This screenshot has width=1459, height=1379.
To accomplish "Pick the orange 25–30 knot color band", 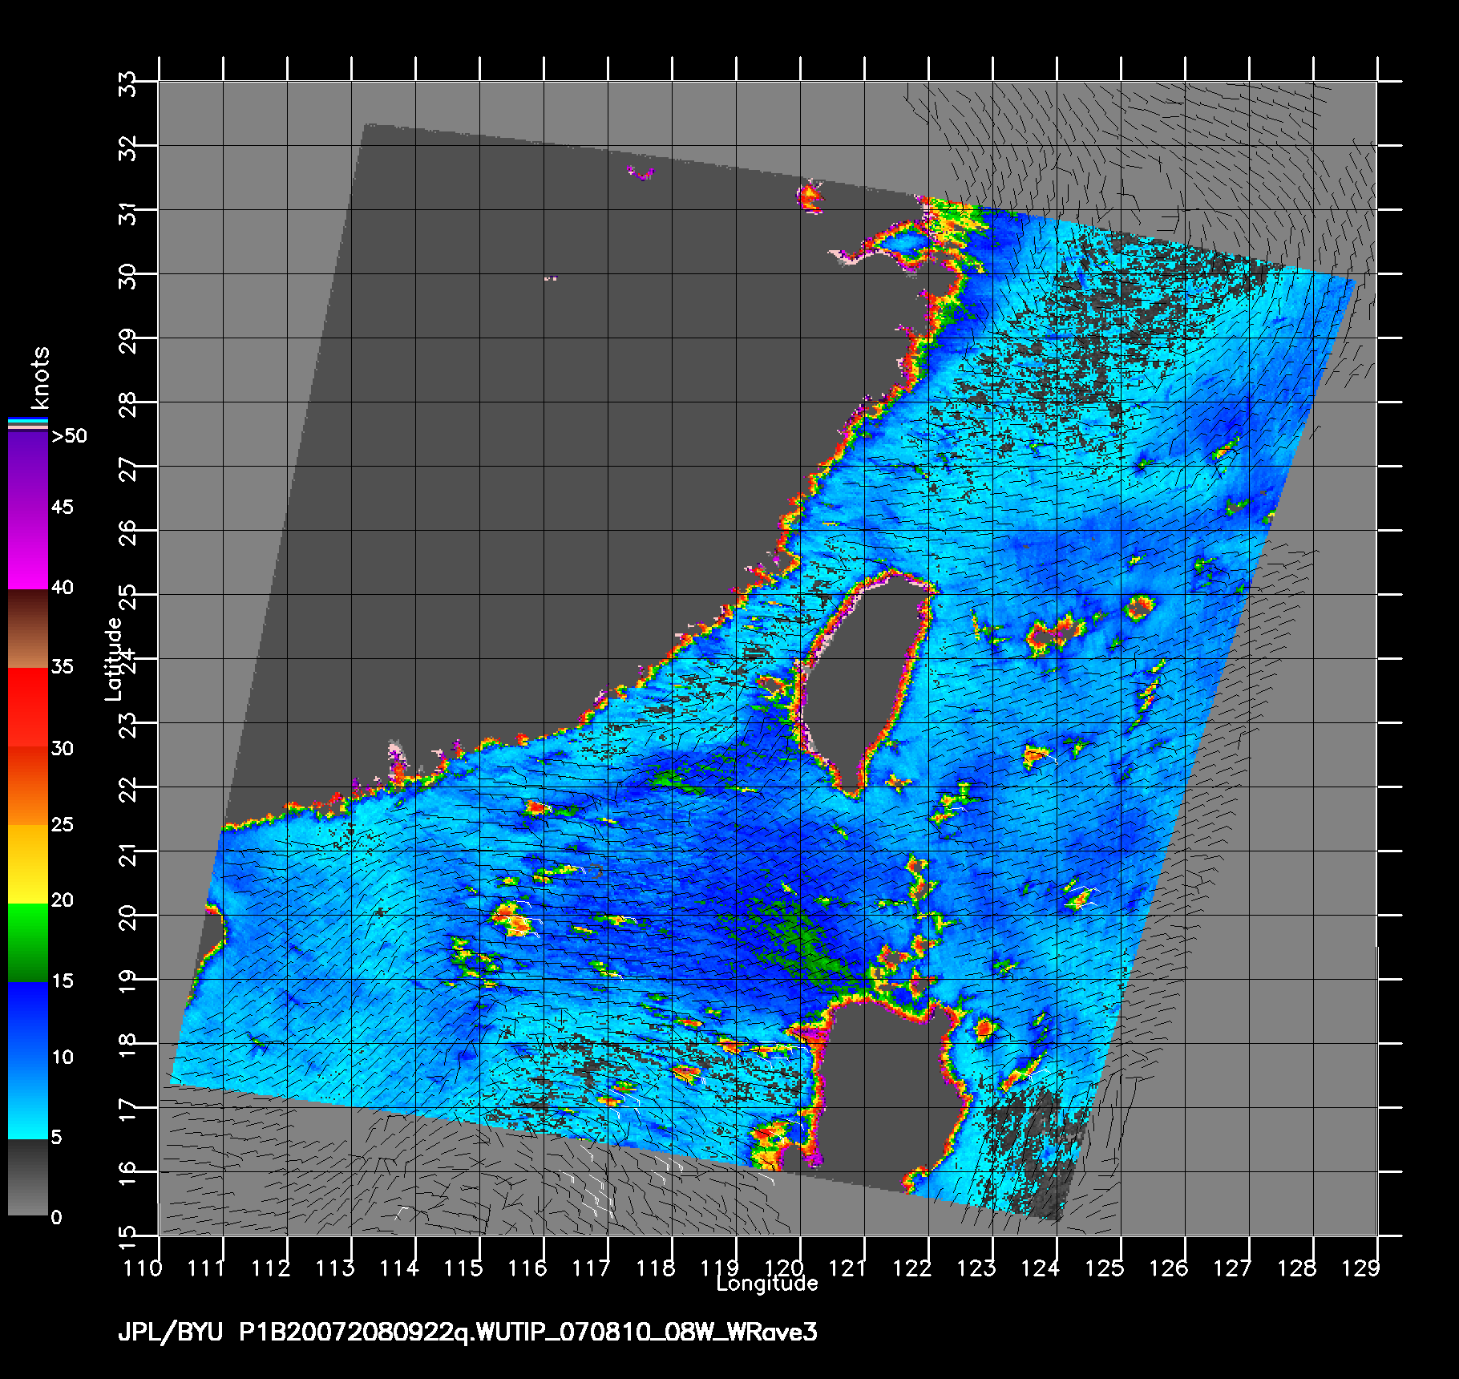I will click(27, 786).
